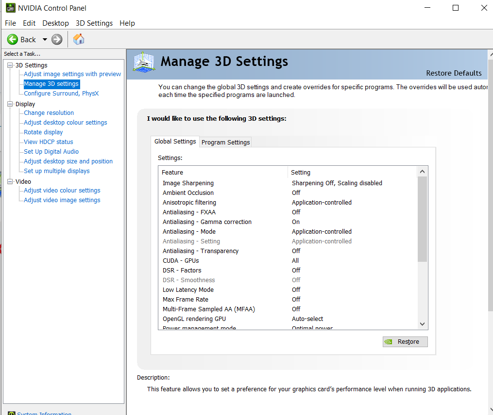The width and height of the screenshot is (493, 415).
Task: Click the settings list scrollbar thumb
Action: pos(422,219)
